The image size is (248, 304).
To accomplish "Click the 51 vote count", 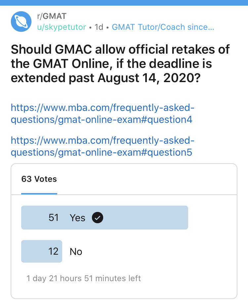I will point(54,218).
